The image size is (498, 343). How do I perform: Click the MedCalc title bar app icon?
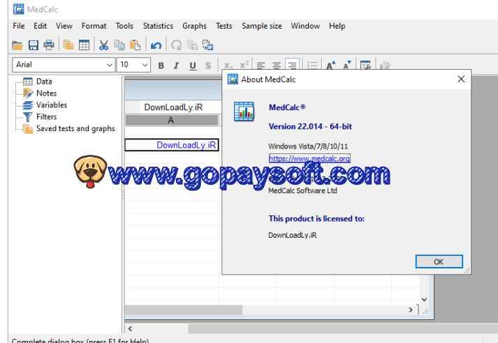(18, 9)
